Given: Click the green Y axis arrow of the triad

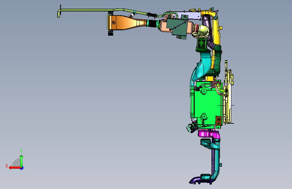Looking at the screenshot, I should 22,161.
